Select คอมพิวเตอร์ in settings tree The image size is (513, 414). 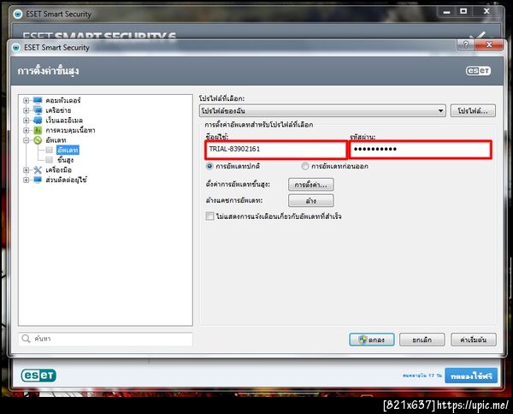[63, 100]
